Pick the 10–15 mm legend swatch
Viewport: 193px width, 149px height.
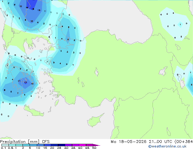coord(40,145)
